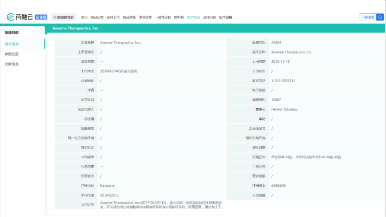The height and width of the screenshot is (217, 386).
Task: Click the 上市日期 field label
Action: coord(259,61)
